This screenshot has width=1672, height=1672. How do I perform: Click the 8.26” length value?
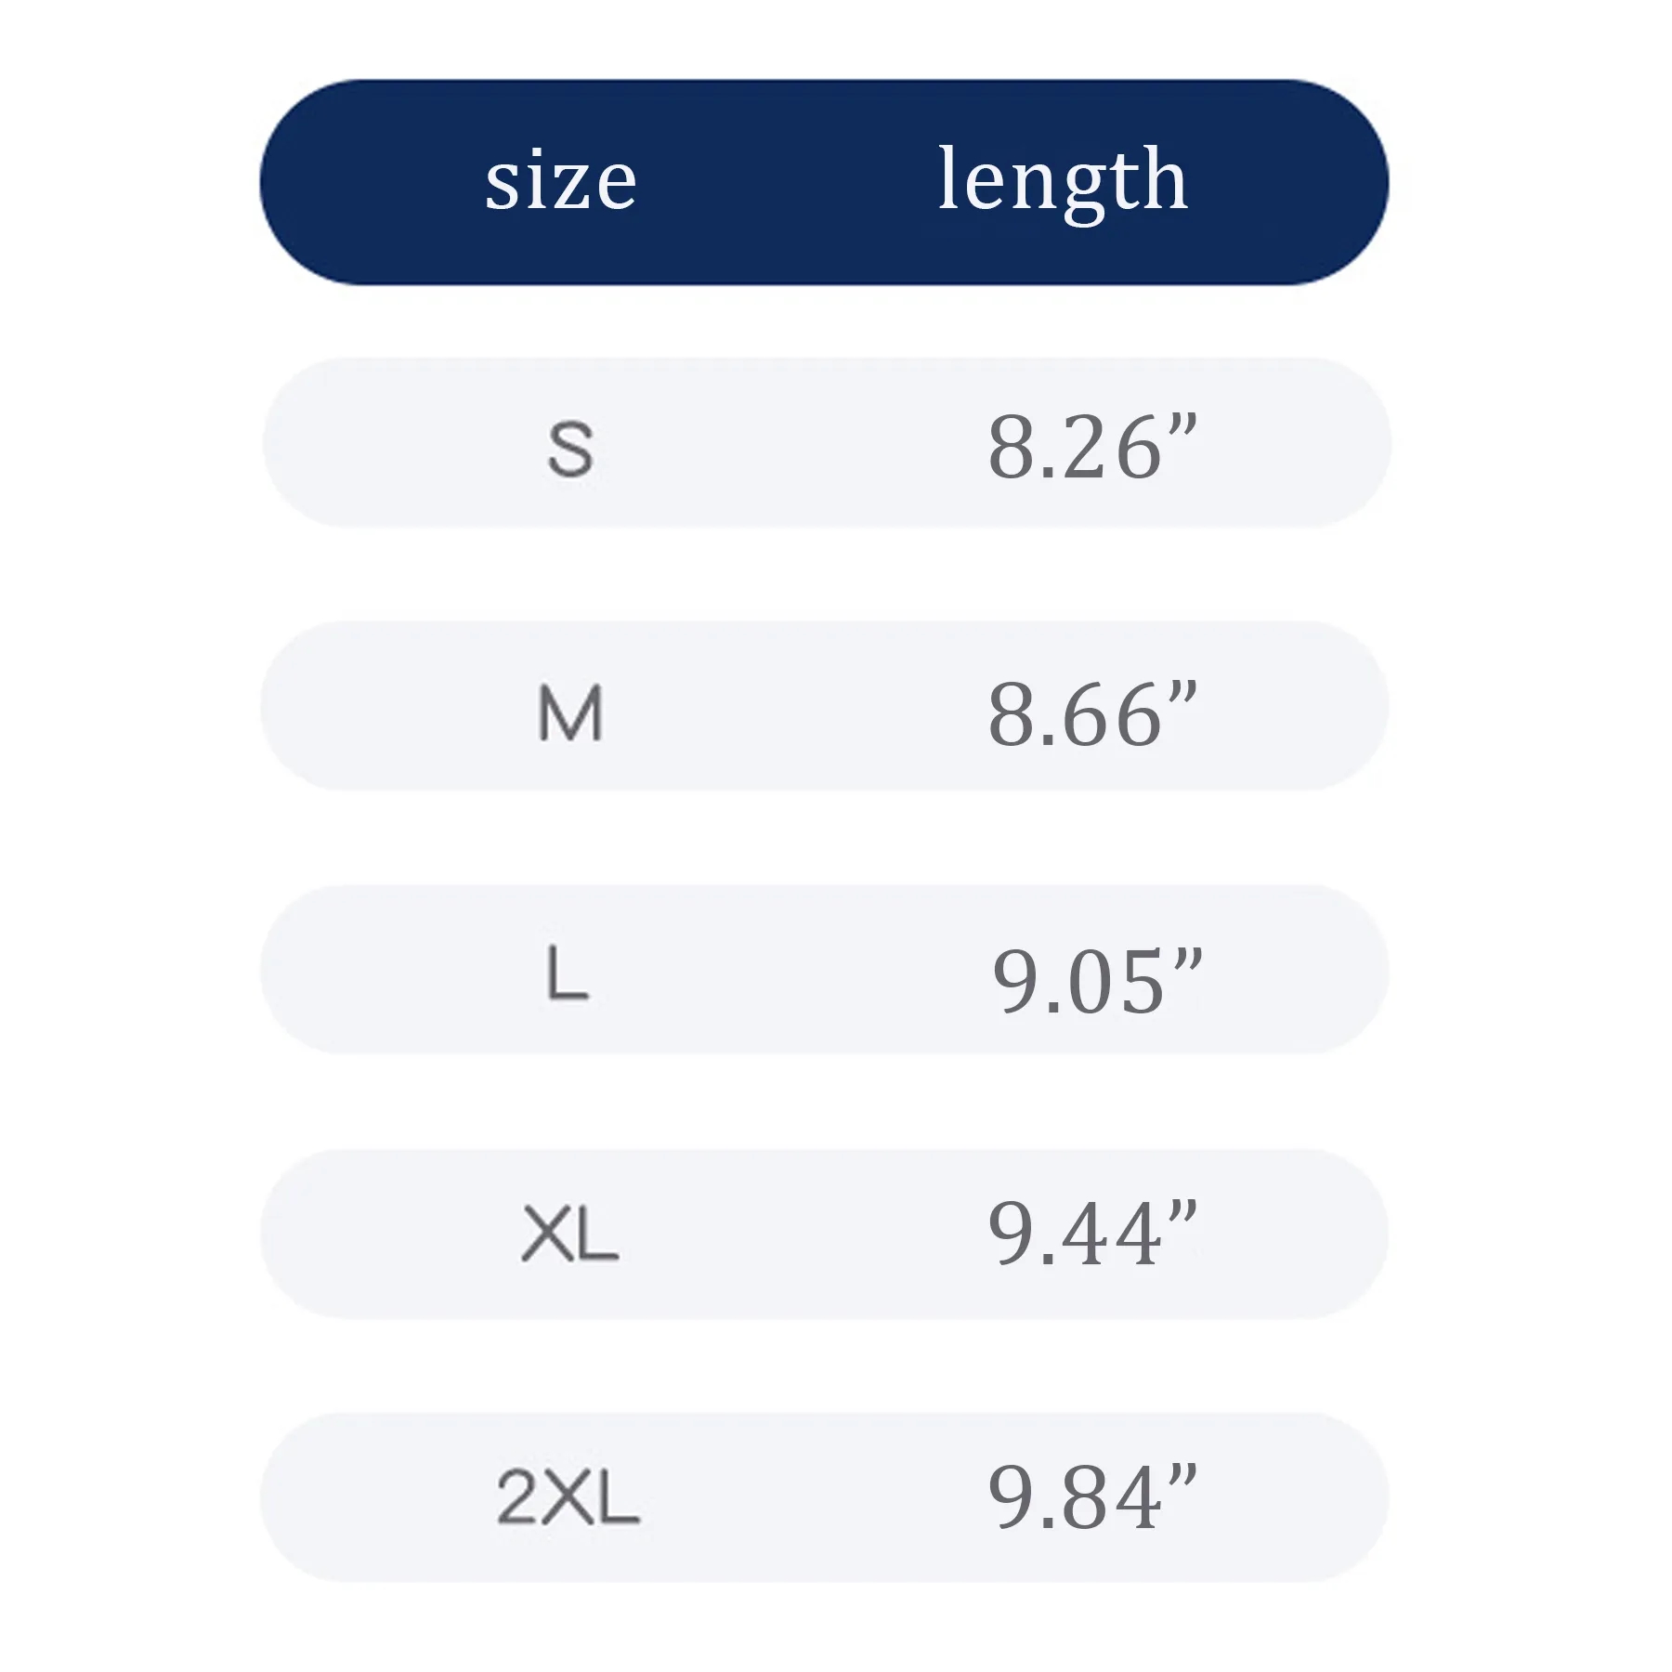(x=1092, y=447)
